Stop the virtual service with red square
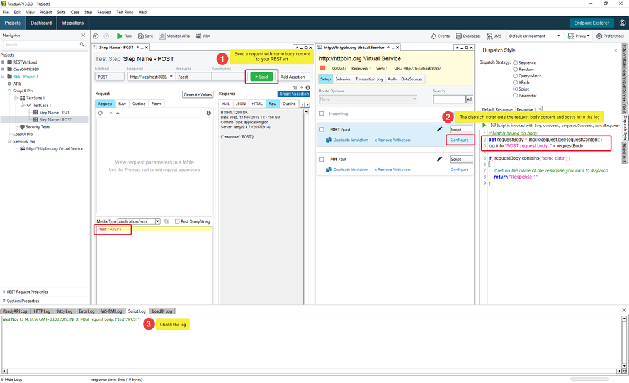This screenshot has width=629, height=383. [x=322, y=68]
